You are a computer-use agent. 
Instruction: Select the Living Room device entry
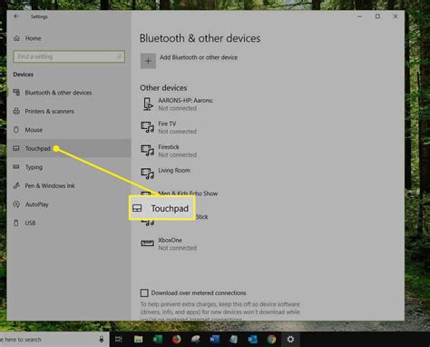click(166, 173)
